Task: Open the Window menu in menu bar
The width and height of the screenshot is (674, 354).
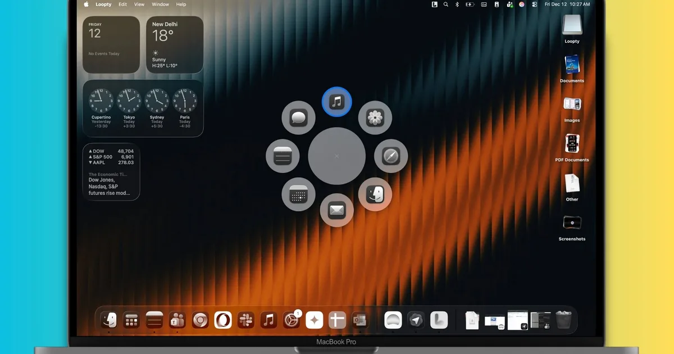Action: (160, 4)
